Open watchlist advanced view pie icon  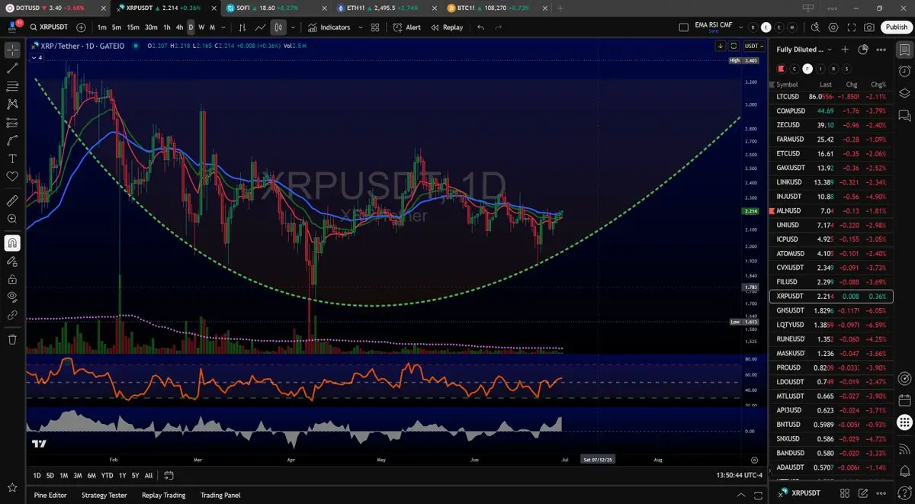863,50
